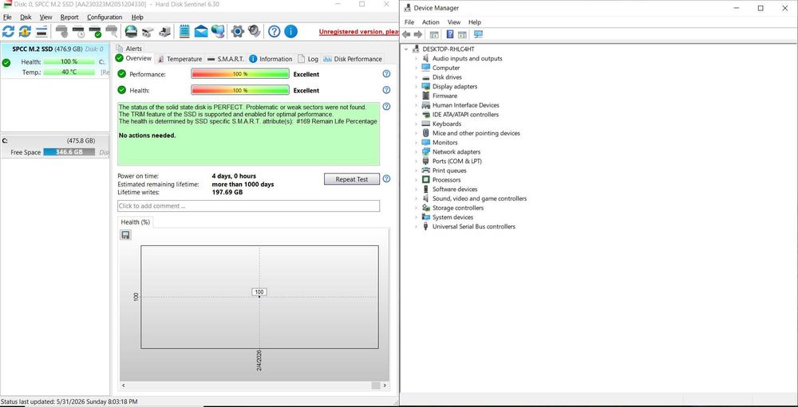Click the horizontal scrollbar below Health graph
Image resolution: width=798 pixels, height=407 pixels.
pyautogui.click(x=254, y=385)
